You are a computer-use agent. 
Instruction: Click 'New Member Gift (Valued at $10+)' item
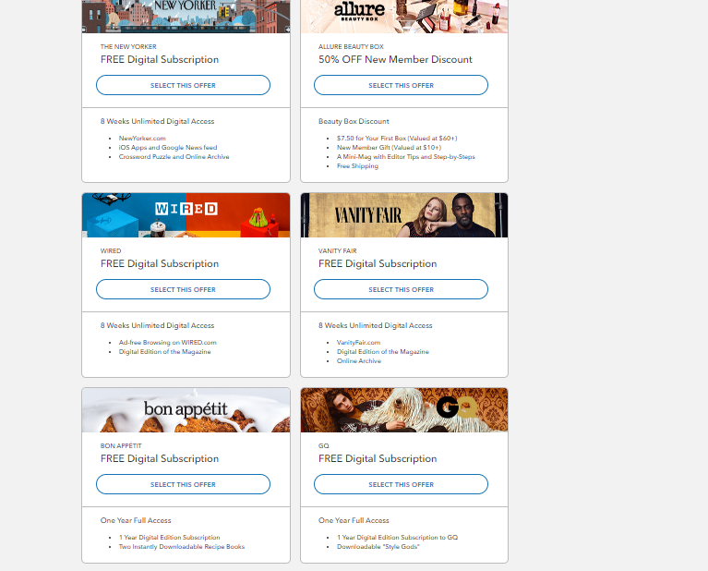tap(389, 148)
